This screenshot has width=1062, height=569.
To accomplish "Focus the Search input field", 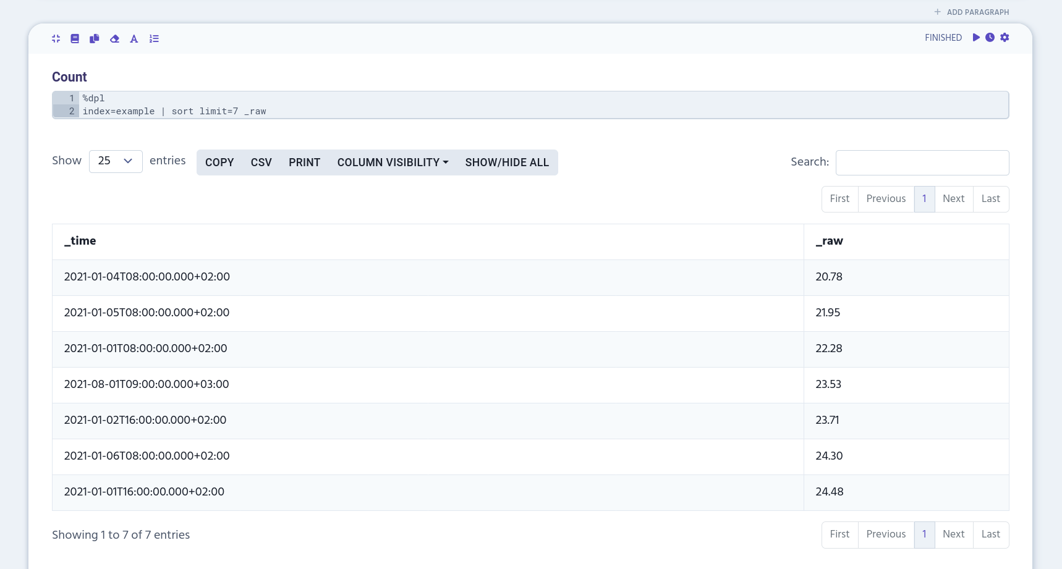I will click(922, 162).
